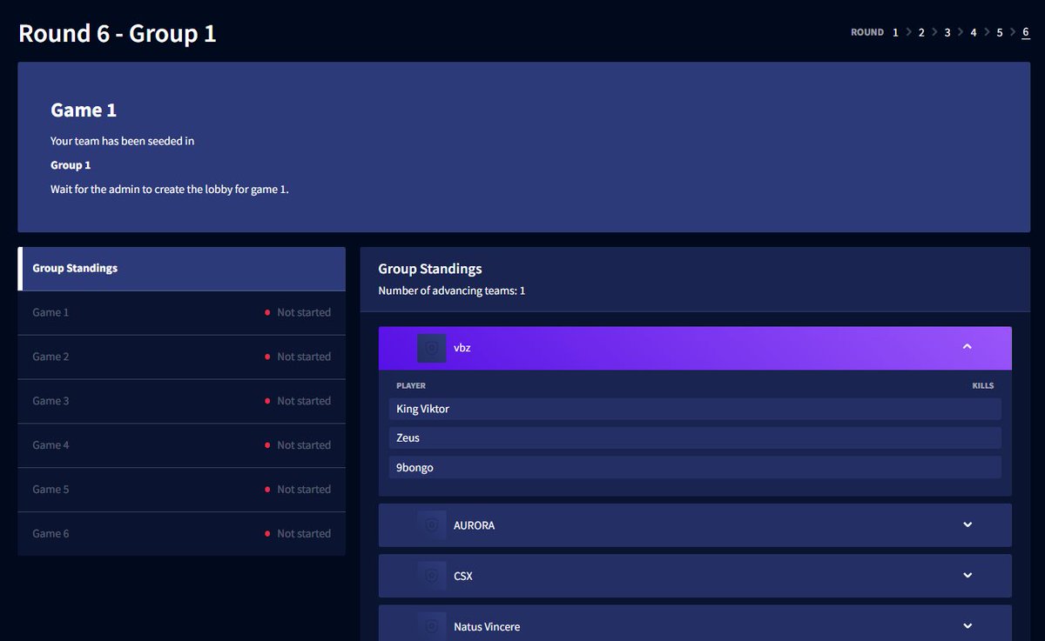Viewport: 1045px width, 641px height.
Task: Click the Round 6 - Group 1 title
Action: pyautogui.click(x=118, y=33)
